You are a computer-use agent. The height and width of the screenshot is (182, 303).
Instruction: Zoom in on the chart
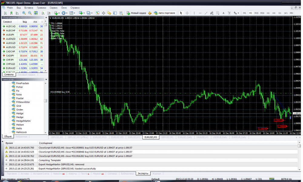24,13
